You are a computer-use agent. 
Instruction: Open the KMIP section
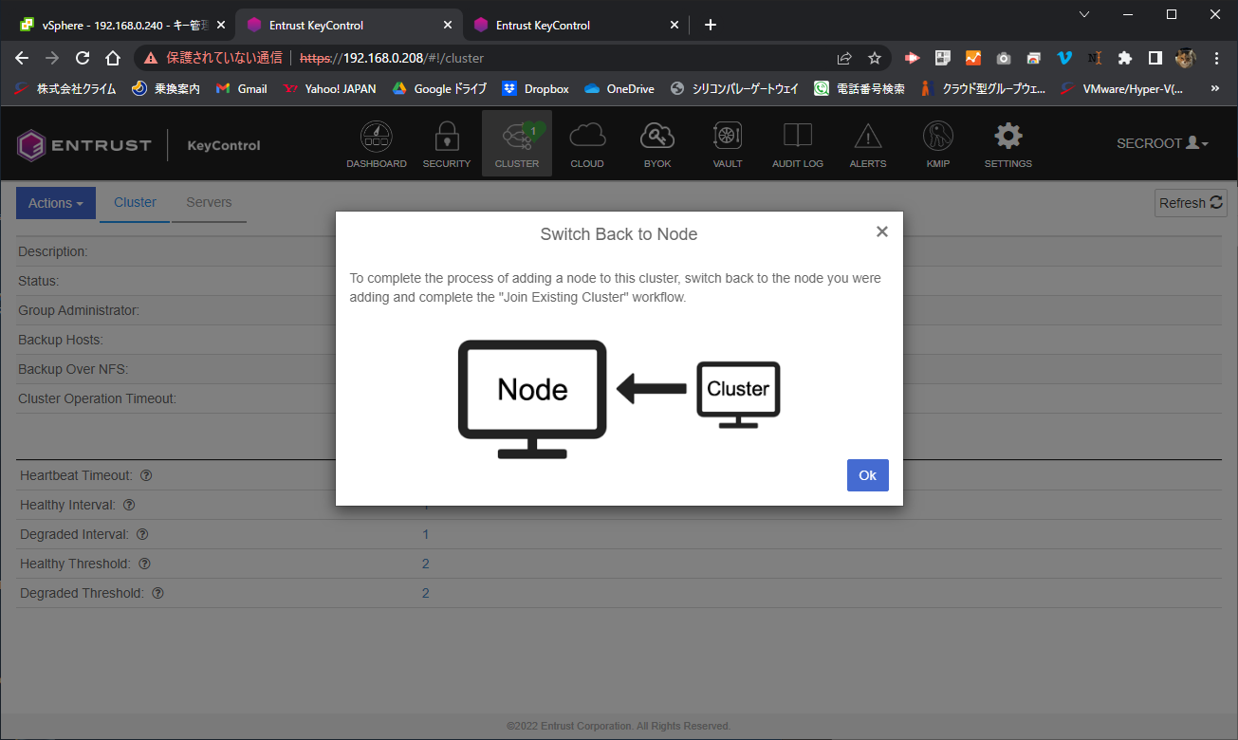pyautogui.click(x=937, y=145)
